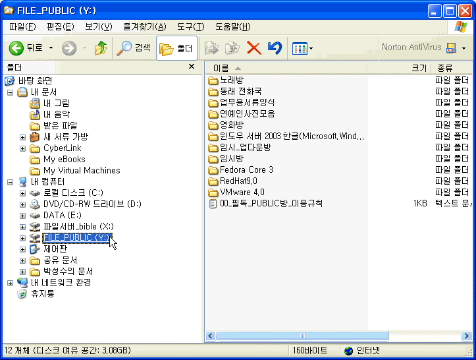The image size is (476, 360).
Task: Go up one folder level icon
Action: (x=101, y=48)
